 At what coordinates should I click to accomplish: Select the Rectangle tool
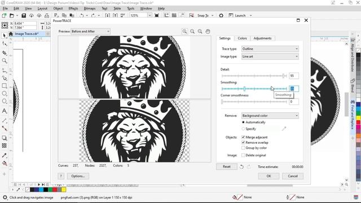click(4, 86)
